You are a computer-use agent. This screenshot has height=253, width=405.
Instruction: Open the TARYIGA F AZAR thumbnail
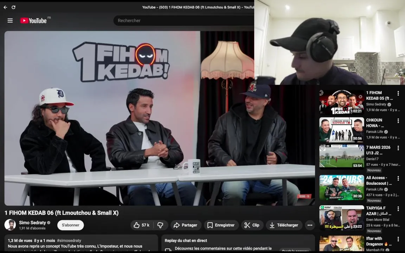341,218
